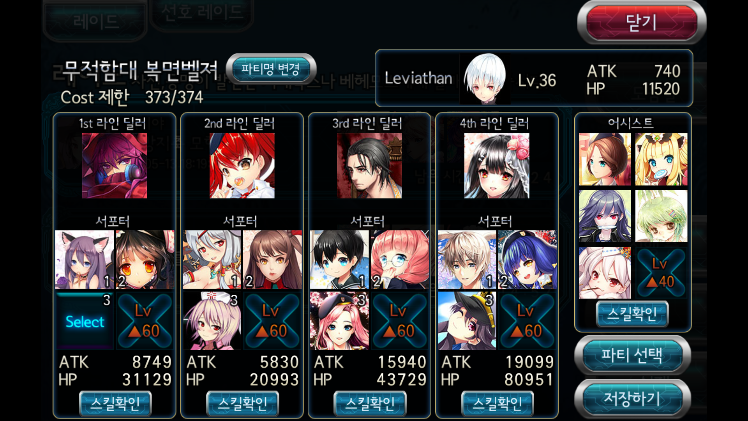Check skills for the 3rd line

[370, 403]
